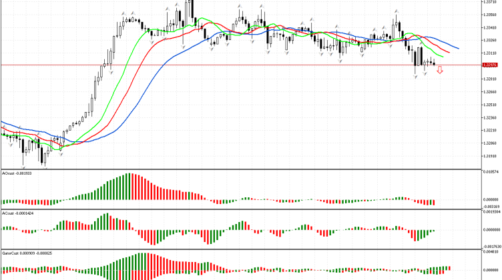Click the red down arrow sell signal

[x=440, y=69]
